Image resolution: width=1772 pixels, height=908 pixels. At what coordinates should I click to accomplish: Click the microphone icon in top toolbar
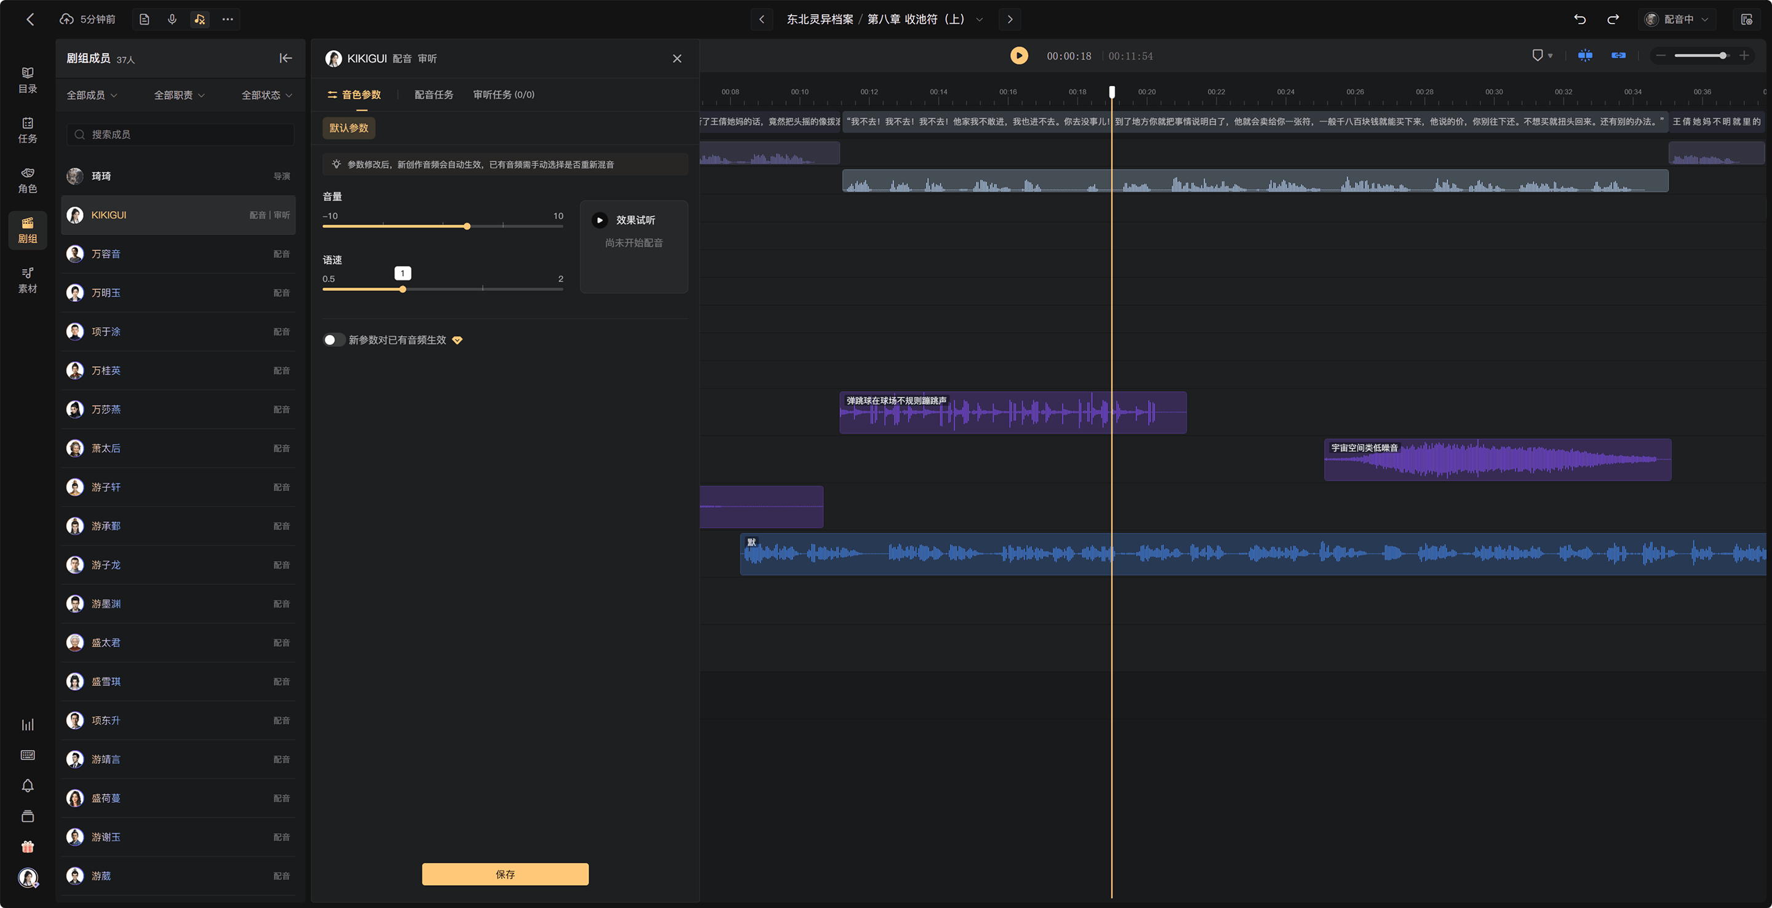(172, 19)
